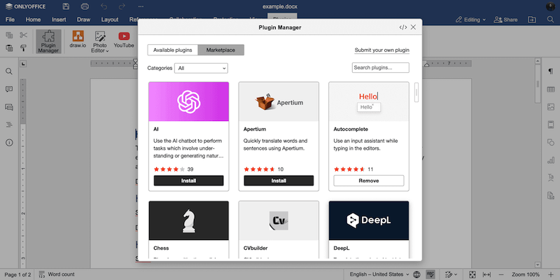Click the Save icon in title bar
This screenshot has width=560, height=280.
(x=66, y=6)
